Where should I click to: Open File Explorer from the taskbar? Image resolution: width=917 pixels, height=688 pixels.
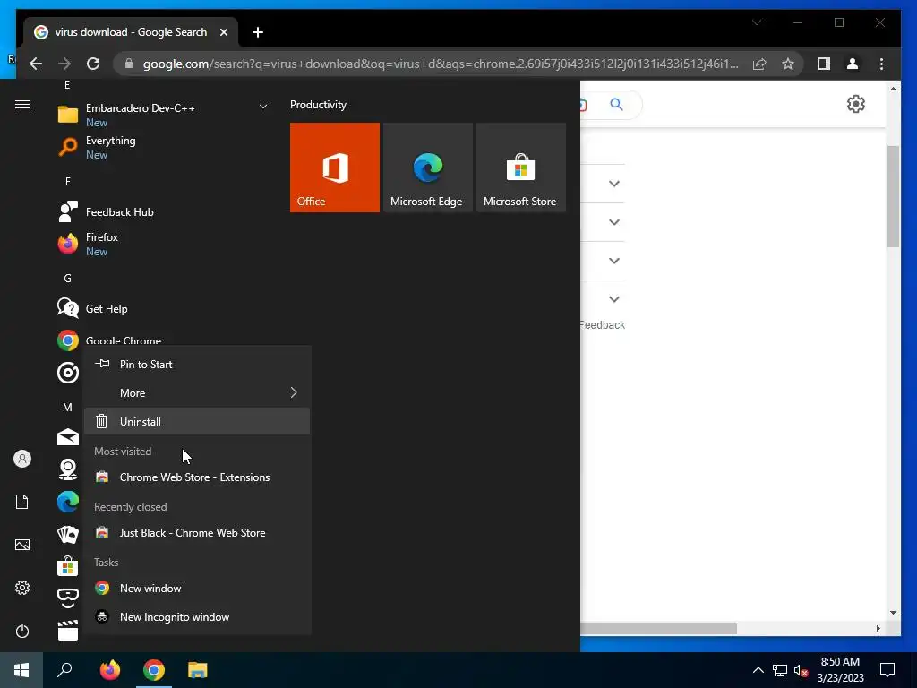click(198, 670)
